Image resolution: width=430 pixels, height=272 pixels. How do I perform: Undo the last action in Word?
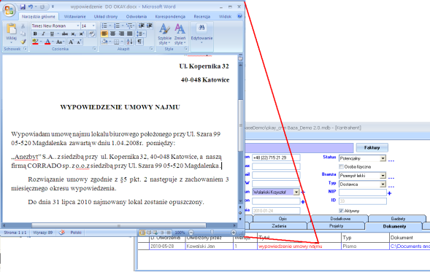(31, 7)
